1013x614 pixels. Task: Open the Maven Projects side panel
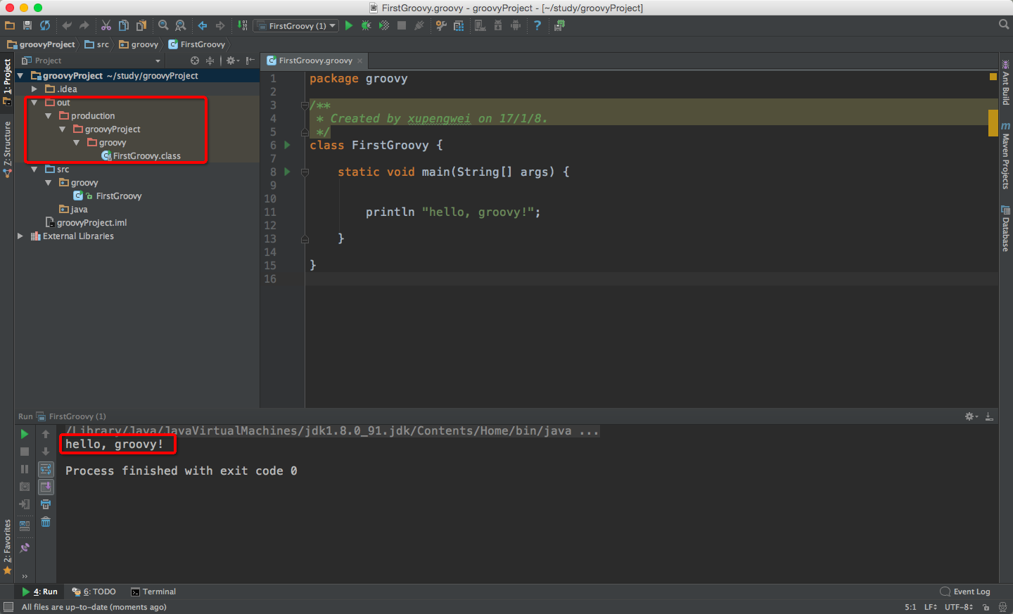1006,155
